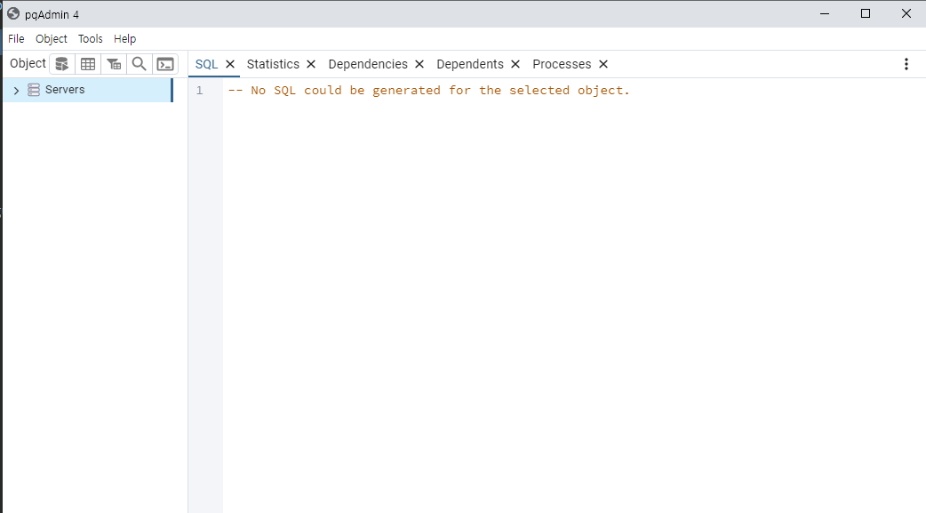Expand the Servers tree node
Viewport: 926px width, 513px height.
click(x=15, y=89)
